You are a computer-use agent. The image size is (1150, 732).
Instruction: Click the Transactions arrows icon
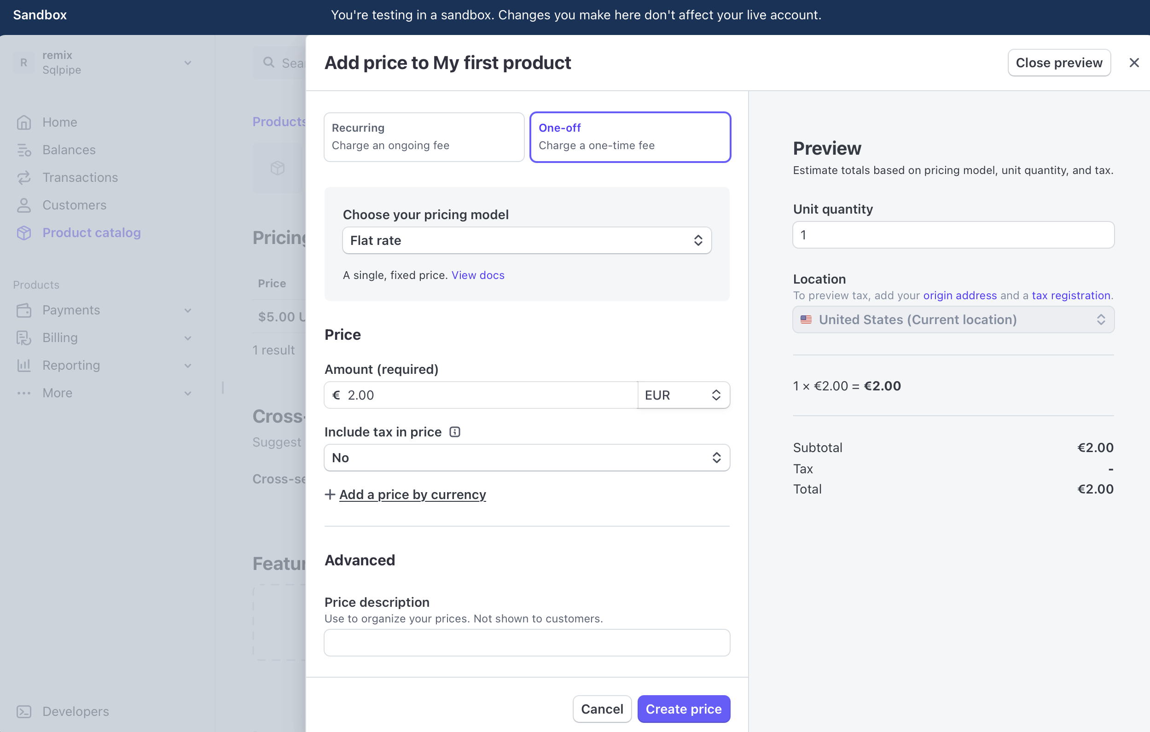click(x=24, y=178)
